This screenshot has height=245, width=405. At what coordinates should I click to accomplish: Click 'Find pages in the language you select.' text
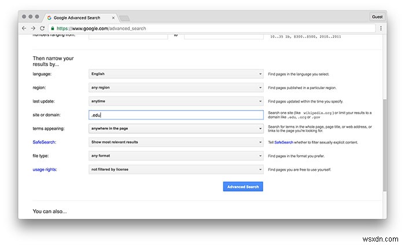[299, 74]
